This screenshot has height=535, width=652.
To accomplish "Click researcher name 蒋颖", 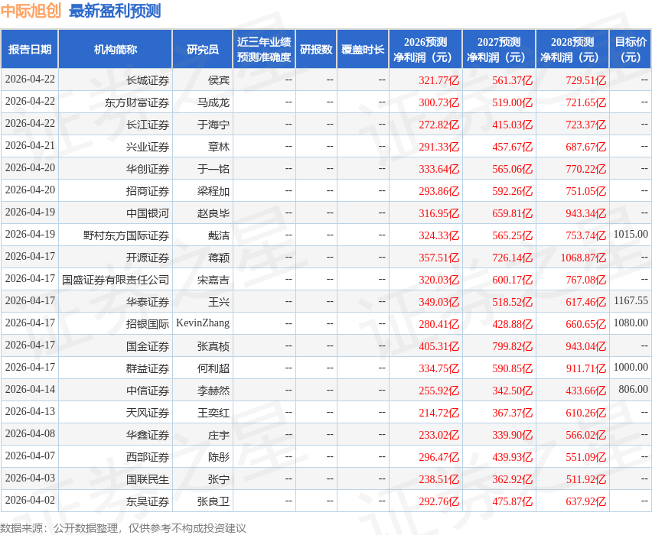I will pos(219,258).
